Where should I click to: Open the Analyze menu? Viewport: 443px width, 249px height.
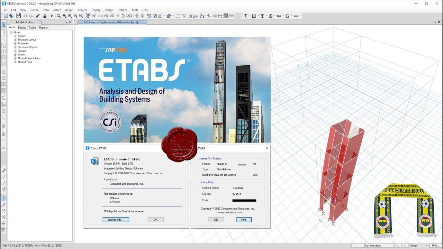coord(82,10)
